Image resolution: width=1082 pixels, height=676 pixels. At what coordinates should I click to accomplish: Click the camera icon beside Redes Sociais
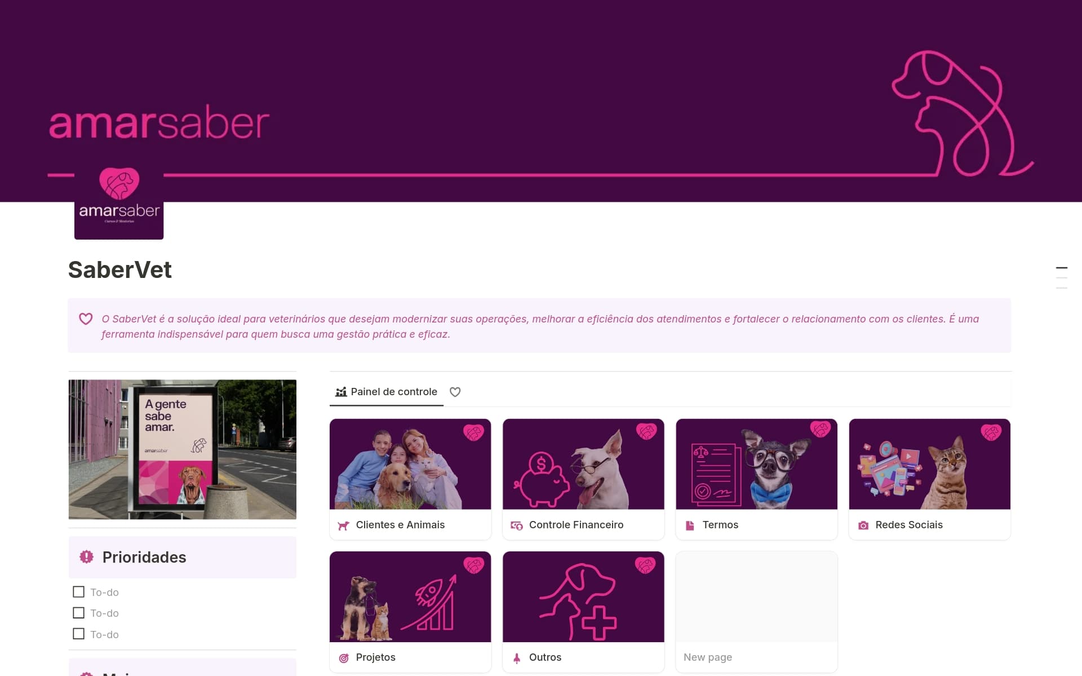pyautogui.click(x=863, y=525)
